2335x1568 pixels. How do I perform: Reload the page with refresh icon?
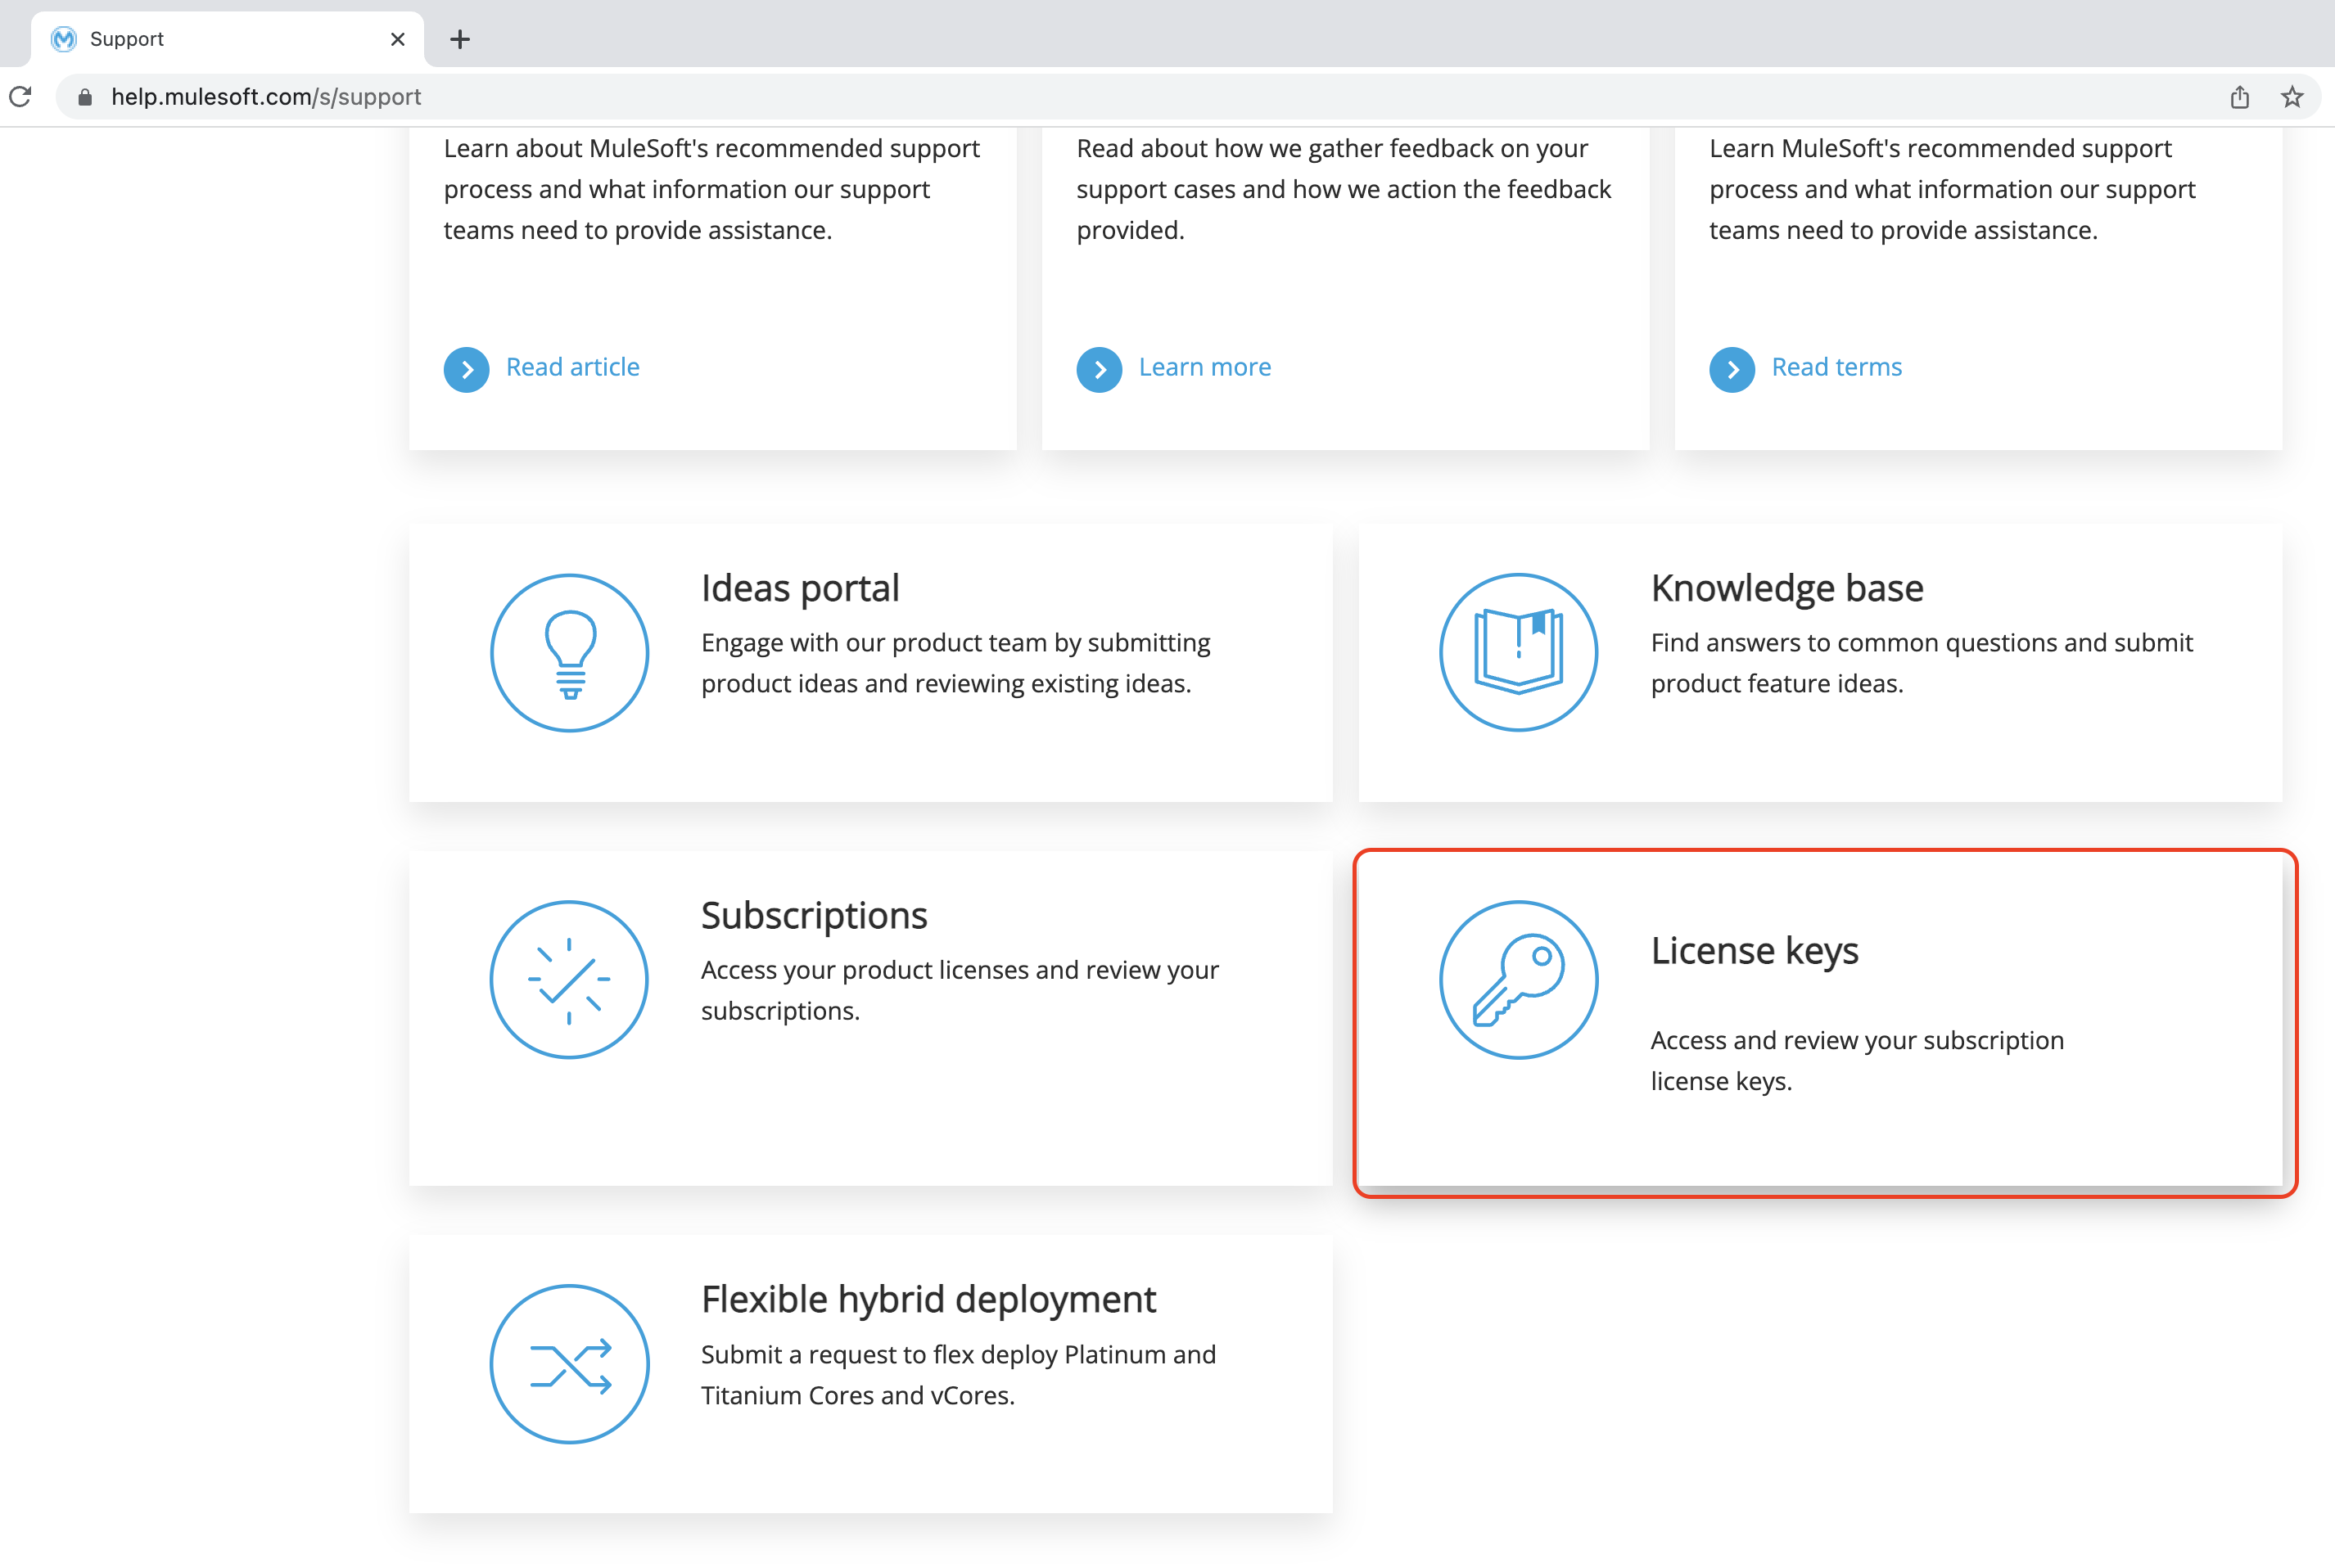pos(21,97)
